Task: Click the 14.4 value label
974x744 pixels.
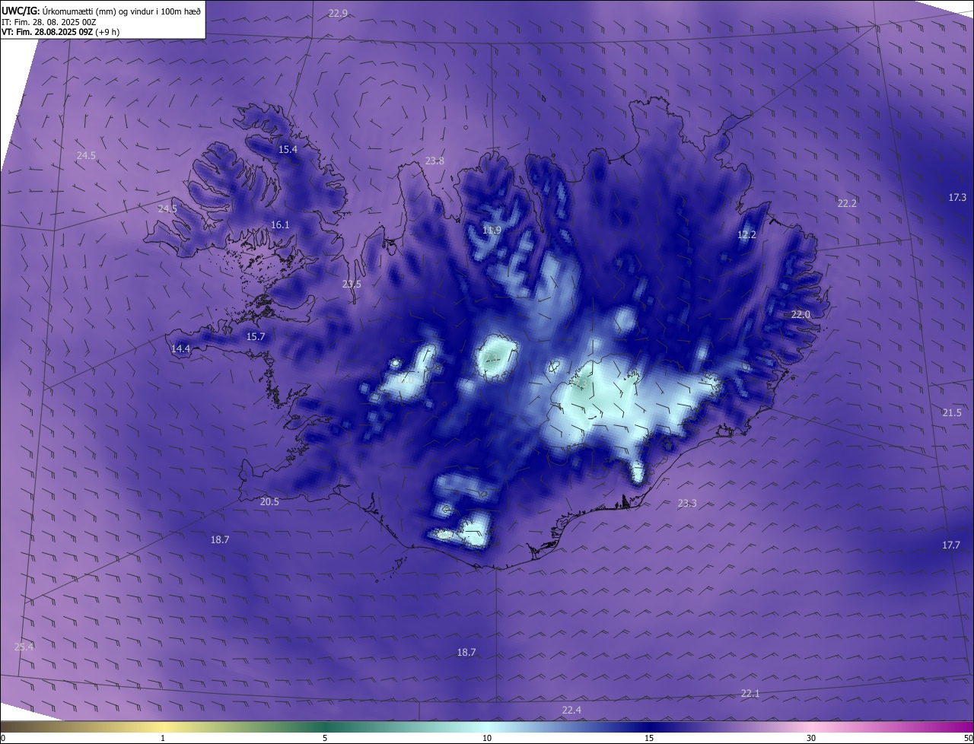Action: pyautogui.click(x=180, y=348)
